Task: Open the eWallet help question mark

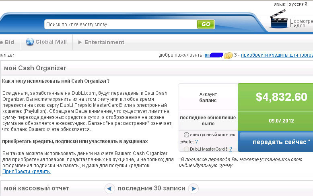Action: [196, 142]
